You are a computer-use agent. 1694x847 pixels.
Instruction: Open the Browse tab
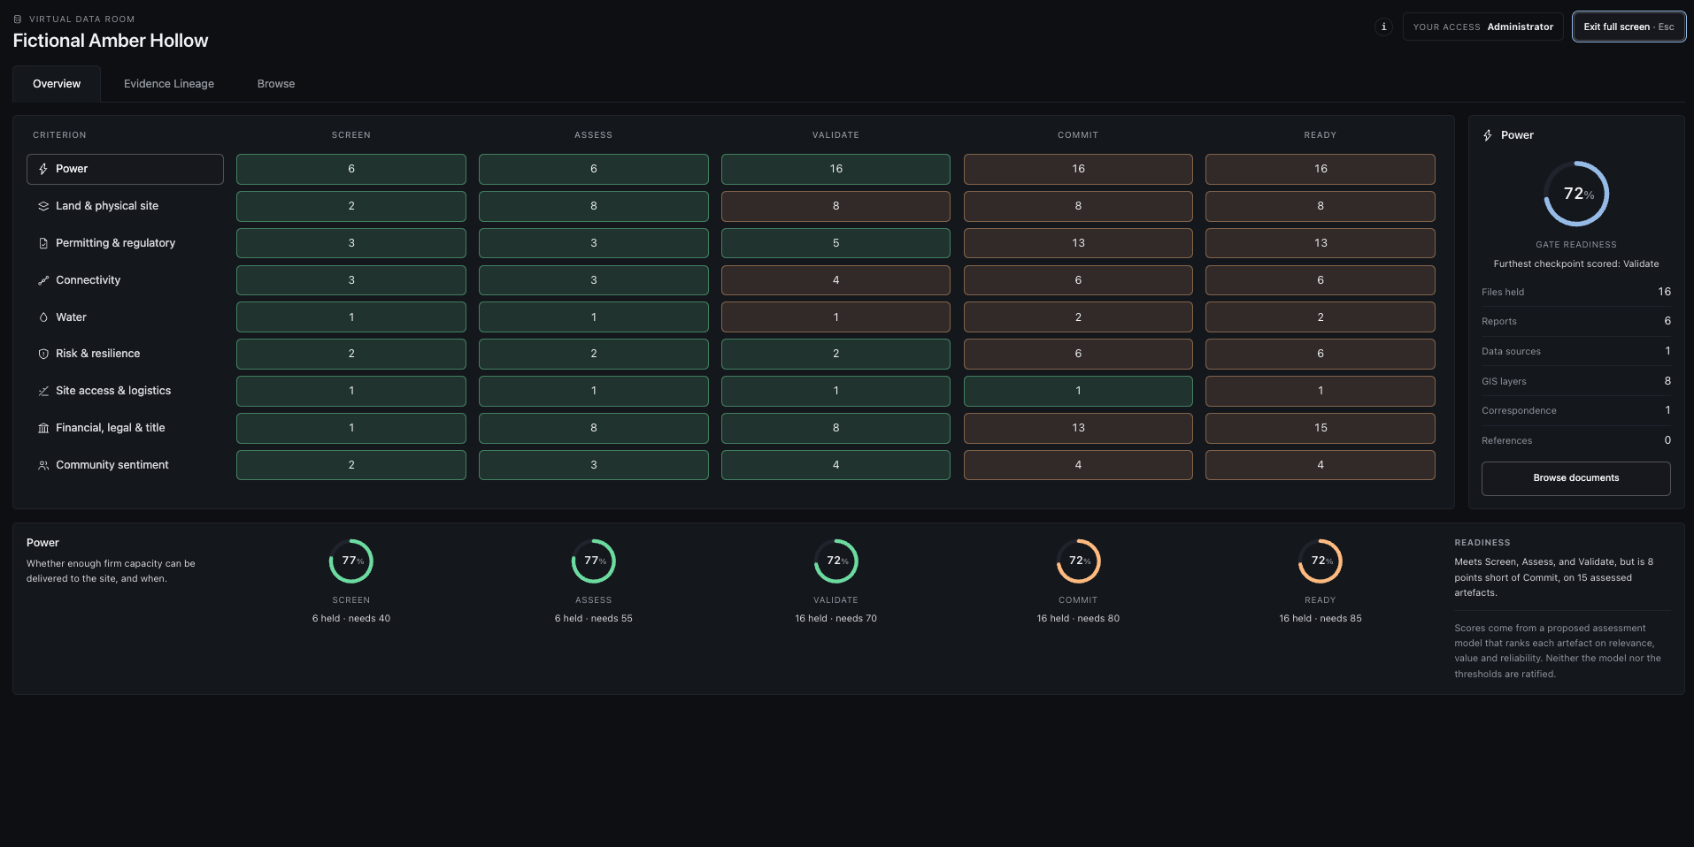(276, 84)
